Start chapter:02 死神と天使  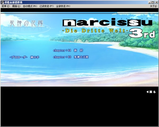click(x=71, y=57)
